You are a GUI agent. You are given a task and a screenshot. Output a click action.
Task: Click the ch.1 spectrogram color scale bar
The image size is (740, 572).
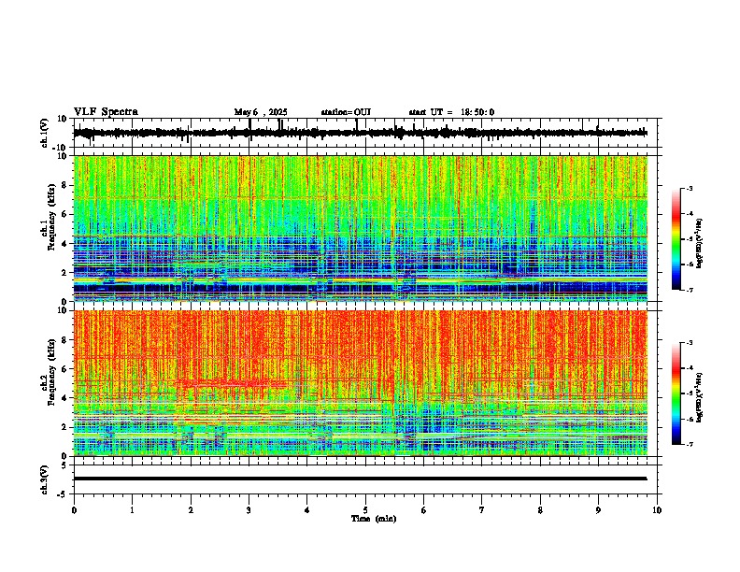(676, 239)
